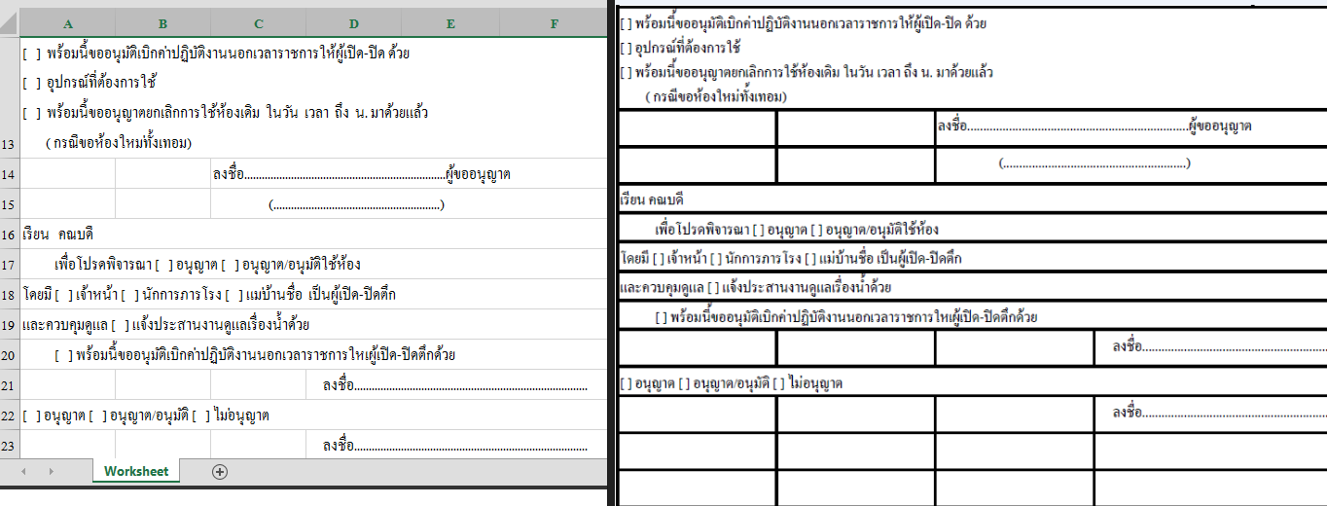
Task: Click the 'ปิดตึกด้วย' line in spreadsheet row 20
Action: [256, 355]
